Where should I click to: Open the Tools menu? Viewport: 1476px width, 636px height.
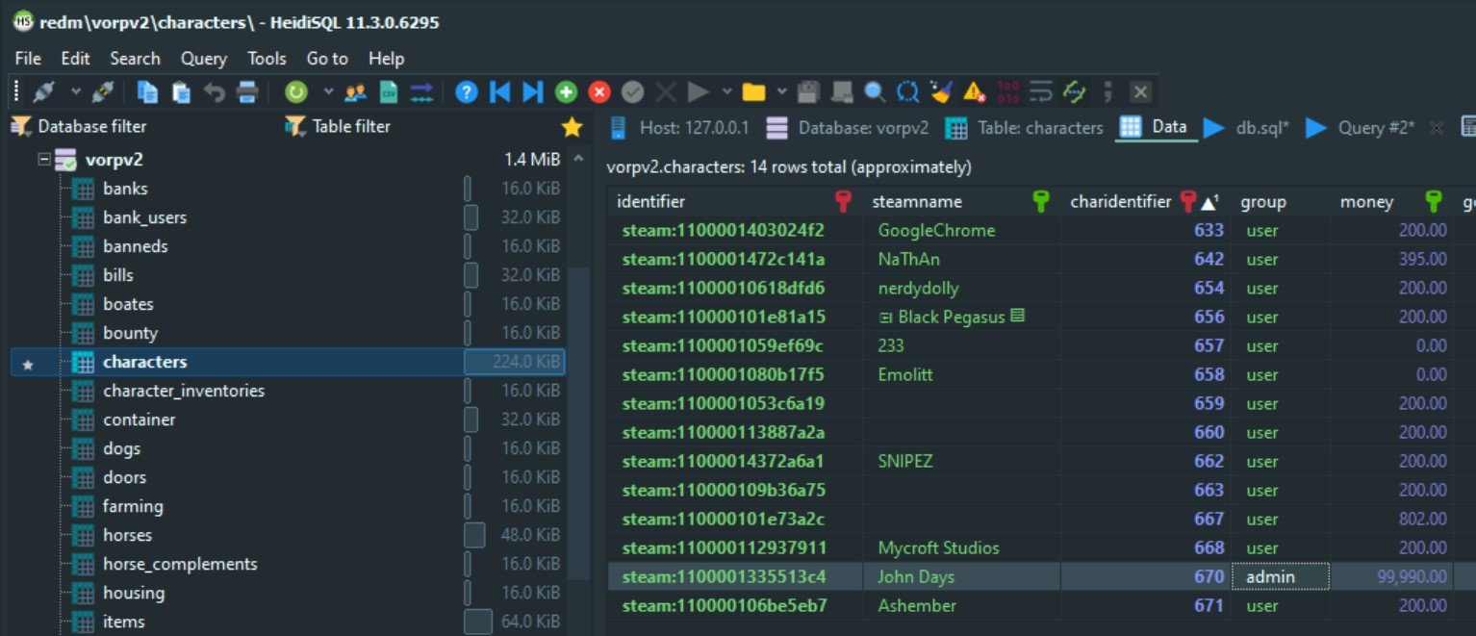click(x=267, y=59)
